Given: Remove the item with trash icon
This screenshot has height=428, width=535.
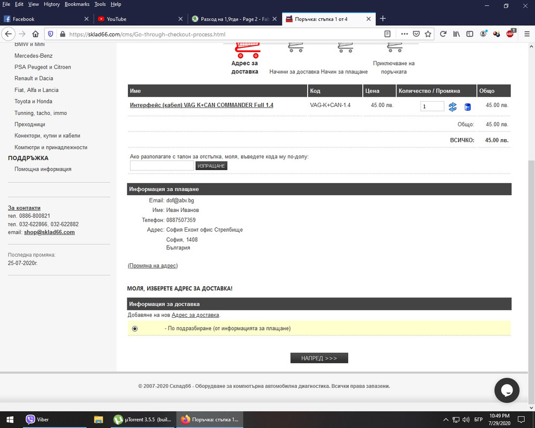Looking at the screenshot, I should 468,107.
